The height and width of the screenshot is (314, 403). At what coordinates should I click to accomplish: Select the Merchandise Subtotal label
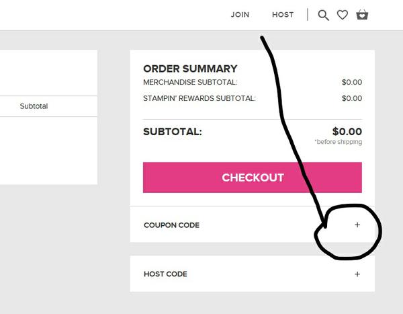click(x=190, y=83)
